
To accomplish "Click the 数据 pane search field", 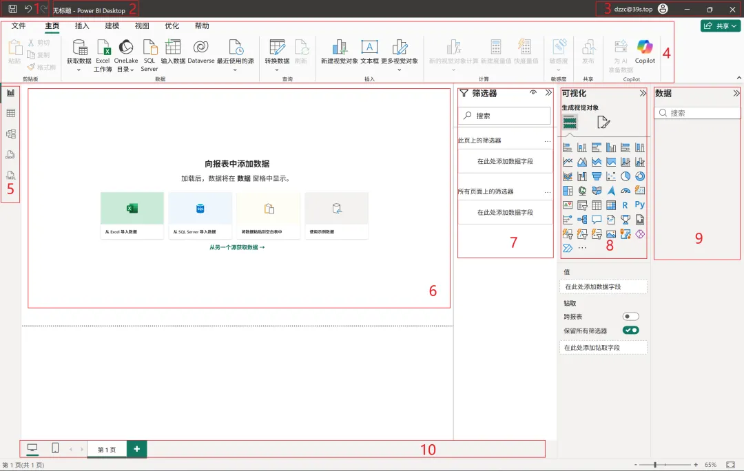I will click(697, 113).
